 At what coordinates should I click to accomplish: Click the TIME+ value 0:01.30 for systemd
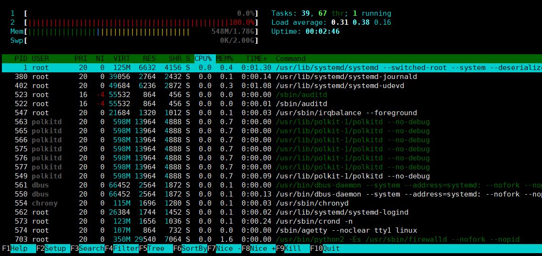point(256,68)
